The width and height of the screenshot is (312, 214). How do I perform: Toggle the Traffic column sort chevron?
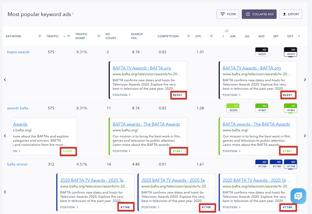64,36
